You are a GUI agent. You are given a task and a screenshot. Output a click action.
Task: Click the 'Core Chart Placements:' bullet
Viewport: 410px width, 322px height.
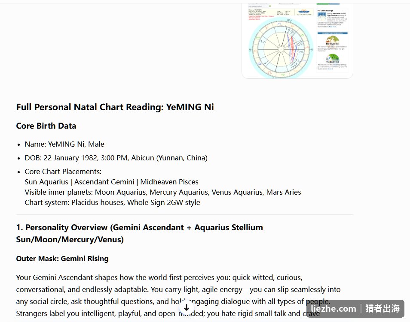63,172
